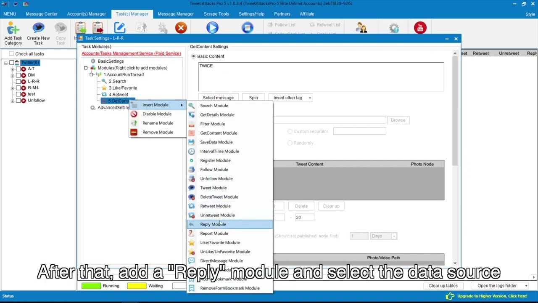Image resolution: width=538 pixels, height=303 pixels.
Task: Click the YouTube icon in toolbar
Action: point(420,28)
